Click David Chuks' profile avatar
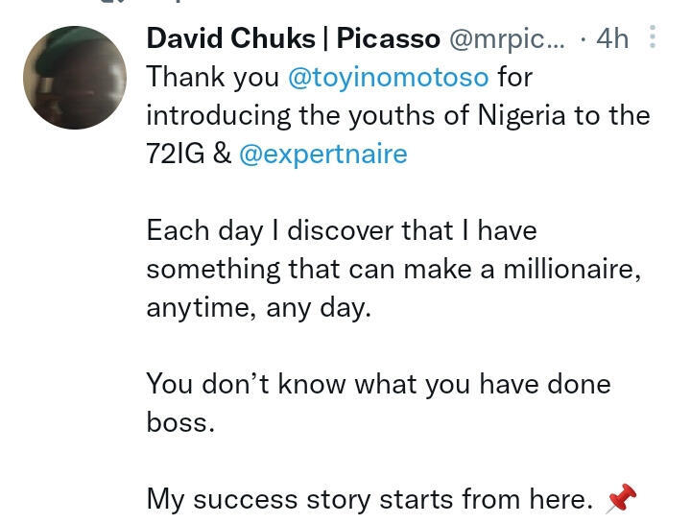Image resolution: width=691 pixels, height=524 pixels. (x=75, y=79)
